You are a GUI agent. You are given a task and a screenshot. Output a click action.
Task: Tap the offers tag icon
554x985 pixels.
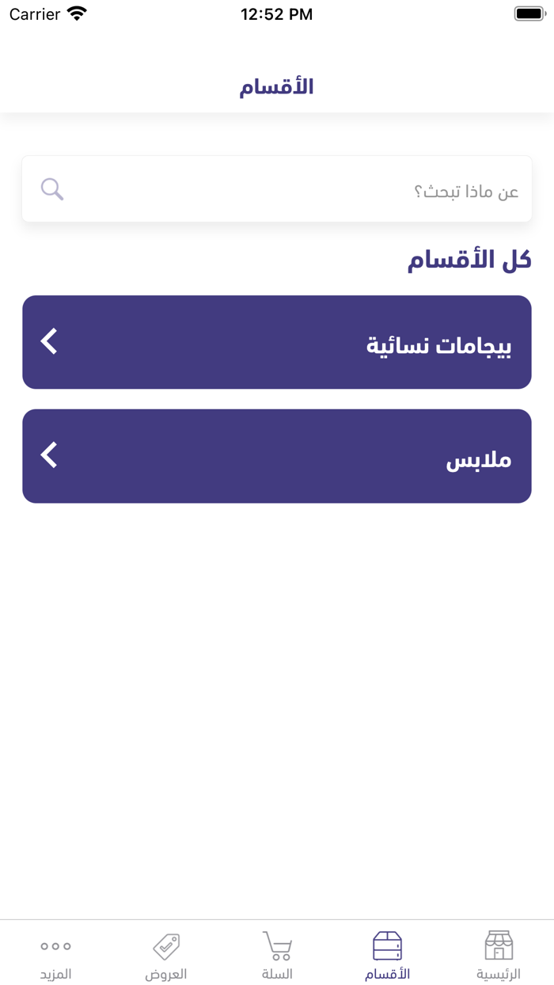point(166,945)
